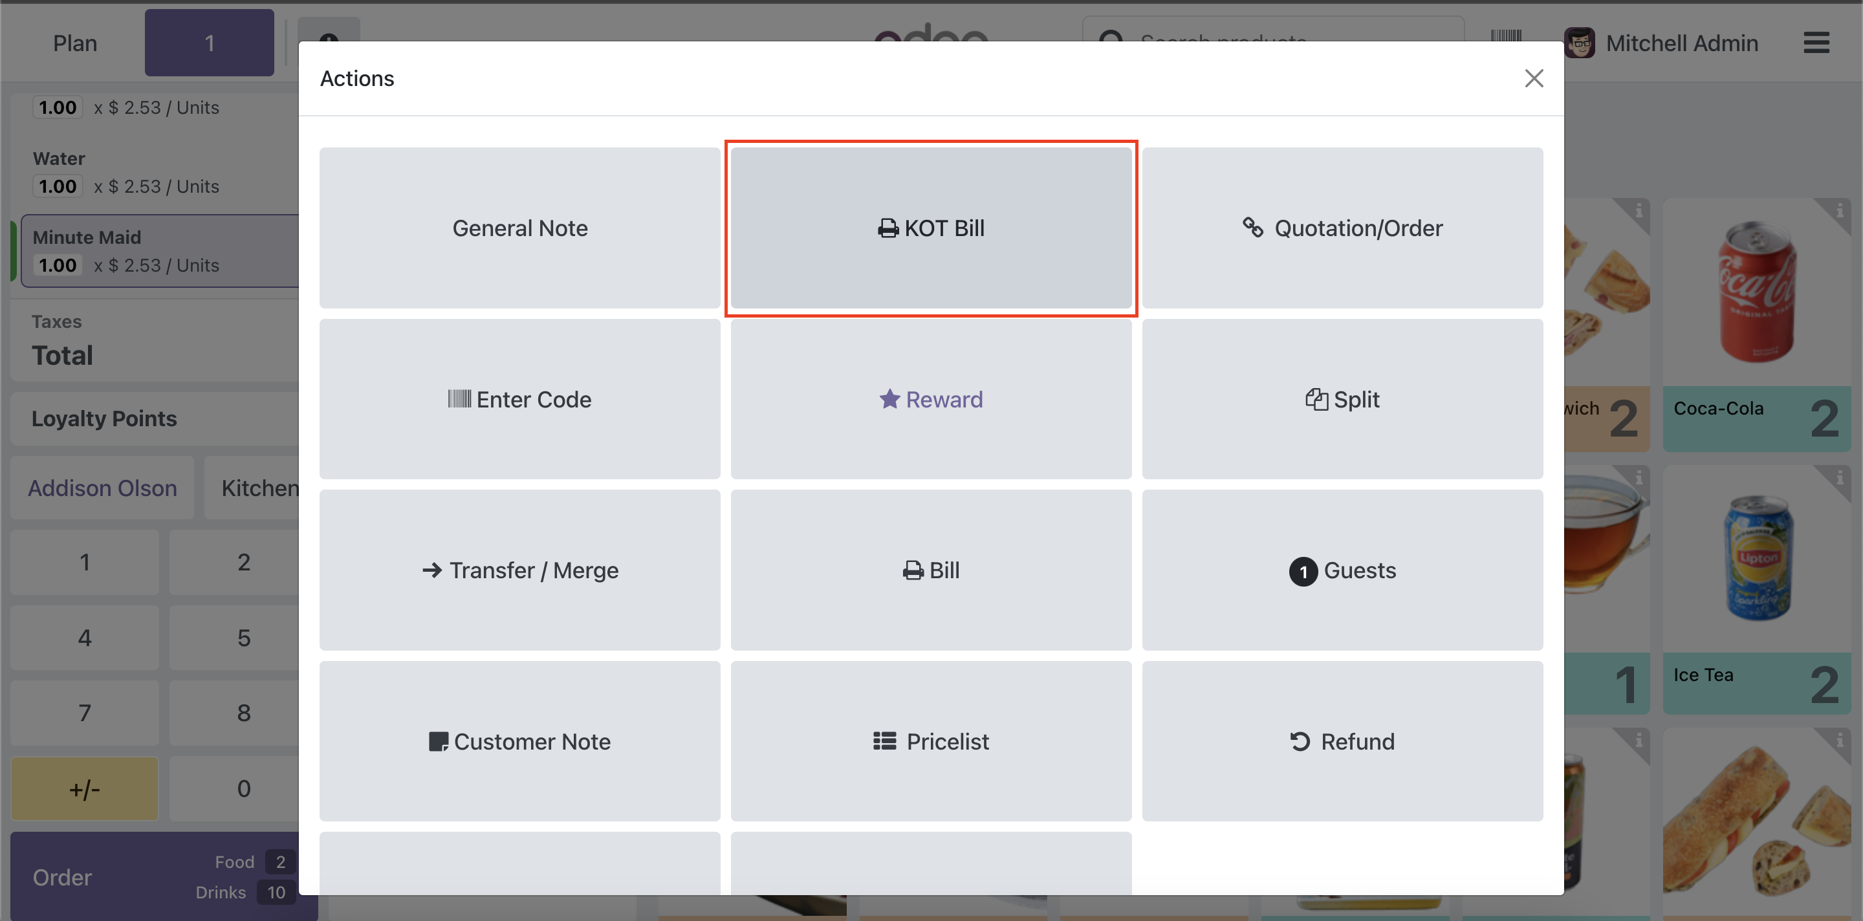
Task: Select Addison Olson customer button
Action: click(102, 488)
